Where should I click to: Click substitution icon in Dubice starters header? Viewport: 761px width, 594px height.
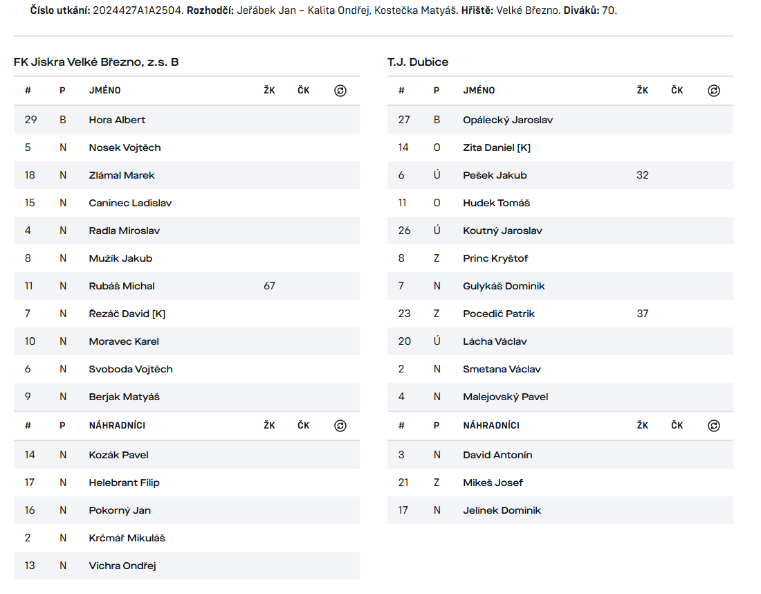pos(713,91)
